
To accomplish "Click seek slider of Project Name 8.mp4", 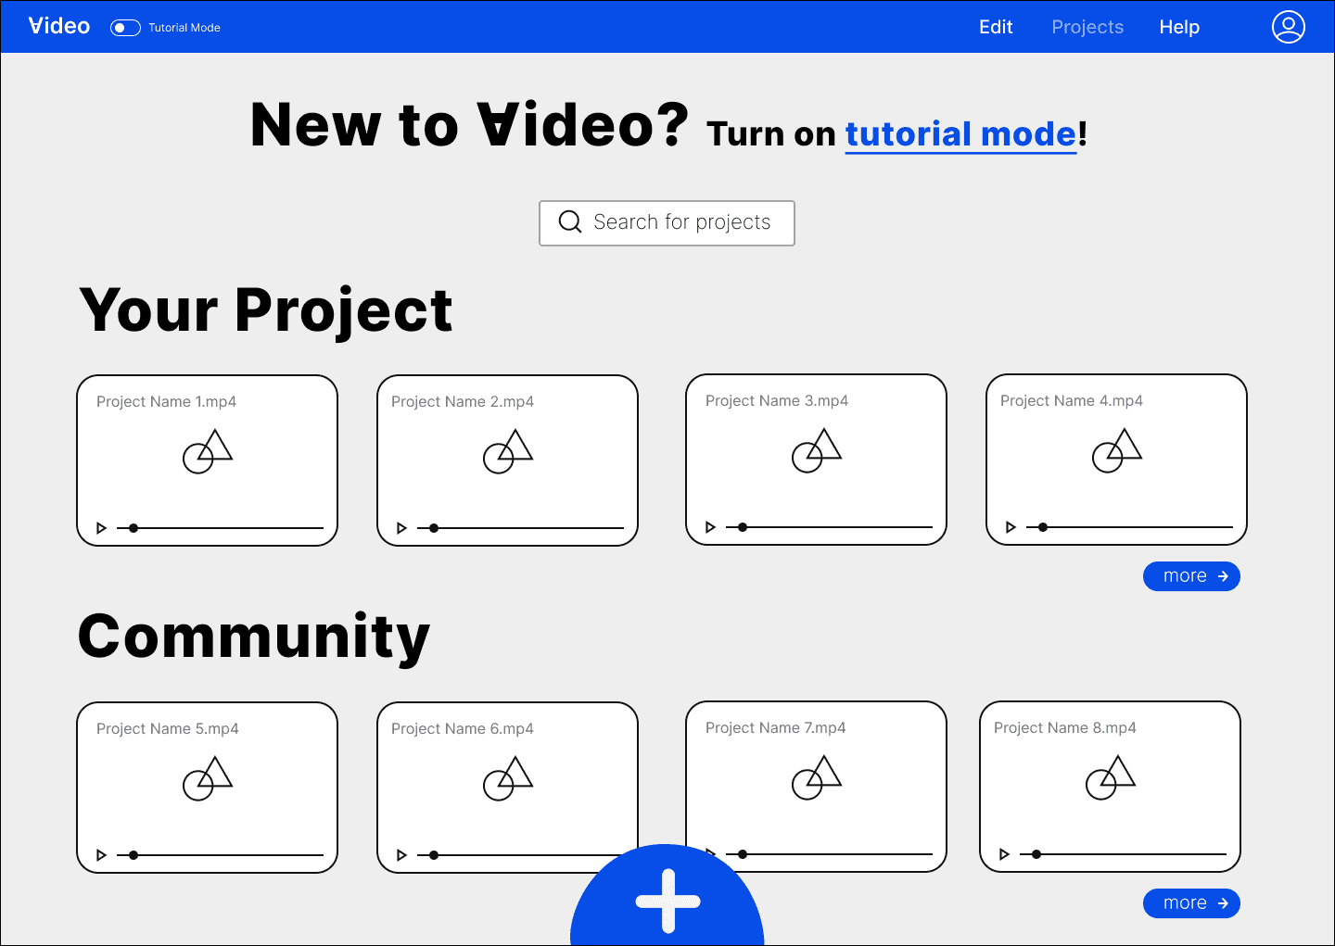I will [x=1123, y=854].
